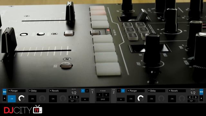Click the FX 2 beats value 1/2

click(193, 93)
